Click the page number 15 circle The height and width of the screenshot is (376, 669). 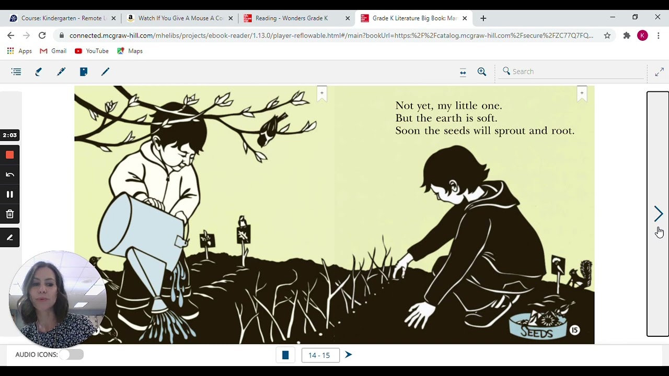[574, 330]
